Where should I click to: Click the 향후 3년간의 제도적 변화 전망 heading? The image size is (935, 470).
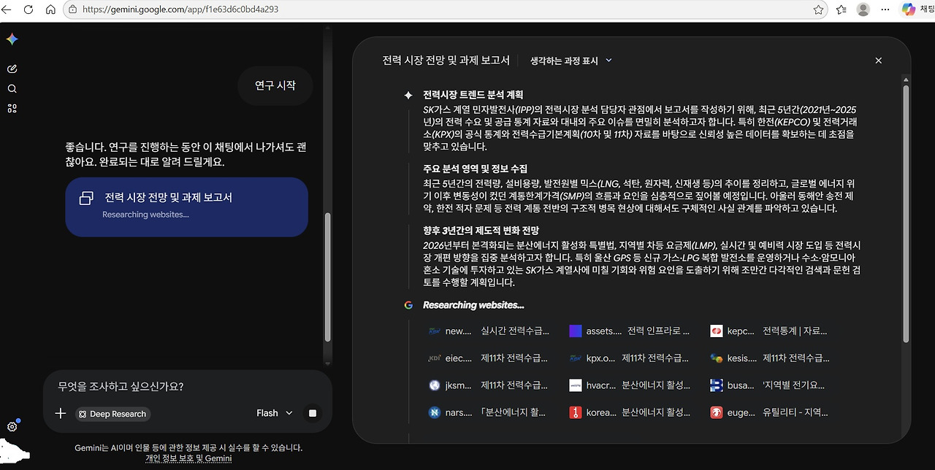[481, 231]
